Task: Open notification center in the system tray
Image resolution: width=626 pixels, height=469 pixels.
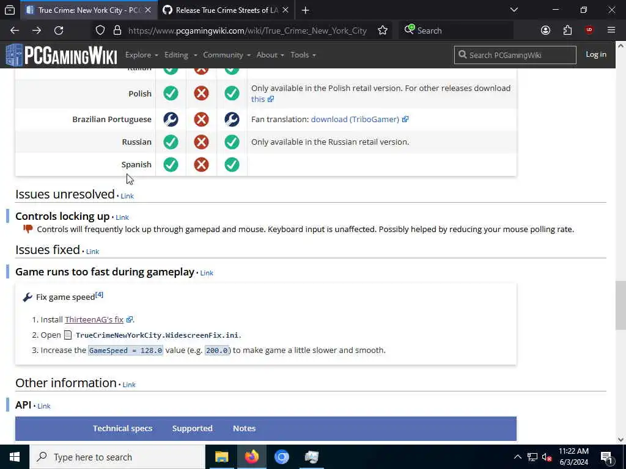Action: tap(606, 457)
